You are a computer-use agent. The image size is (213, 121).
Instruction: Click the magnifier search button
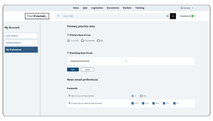[173, 16]
